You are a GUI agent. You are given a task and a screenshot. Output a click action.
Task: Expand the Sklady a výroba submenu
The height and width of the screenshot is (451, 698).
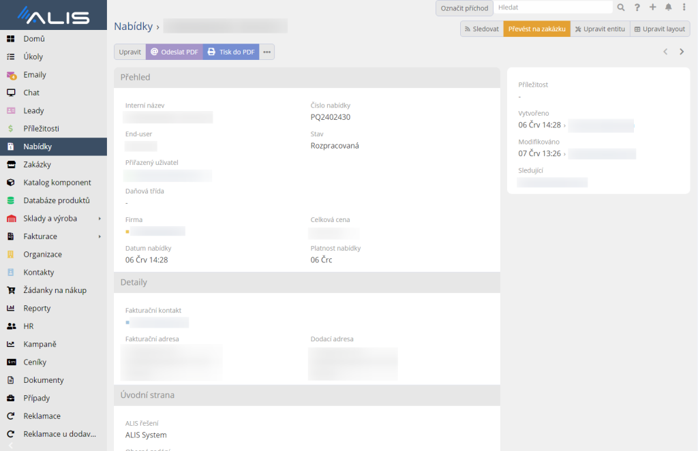(100, 219)
